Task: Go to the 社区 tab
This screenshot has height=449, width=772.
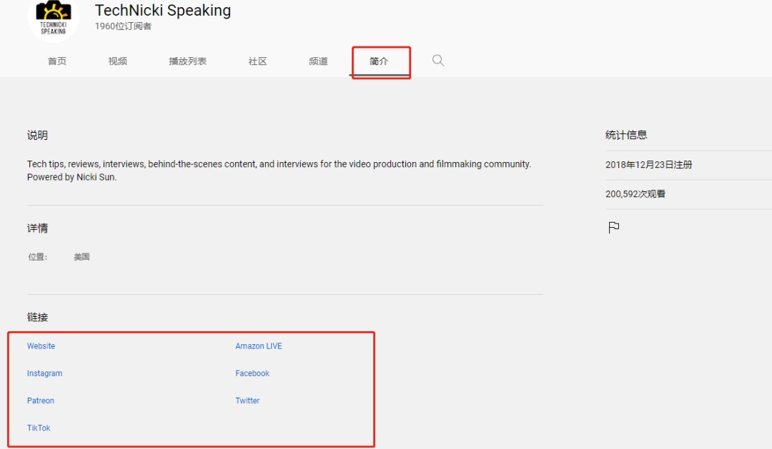Action: pyautogui.click(x=257, y=61)
